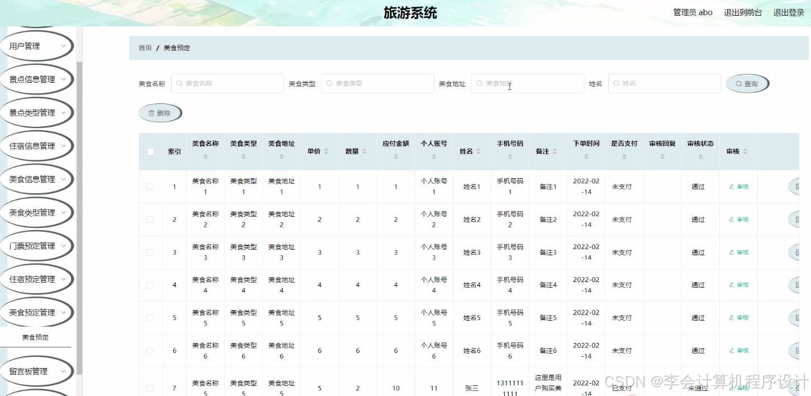Click detail icon button in row 5
811x396 pixels.
(795, 318)
